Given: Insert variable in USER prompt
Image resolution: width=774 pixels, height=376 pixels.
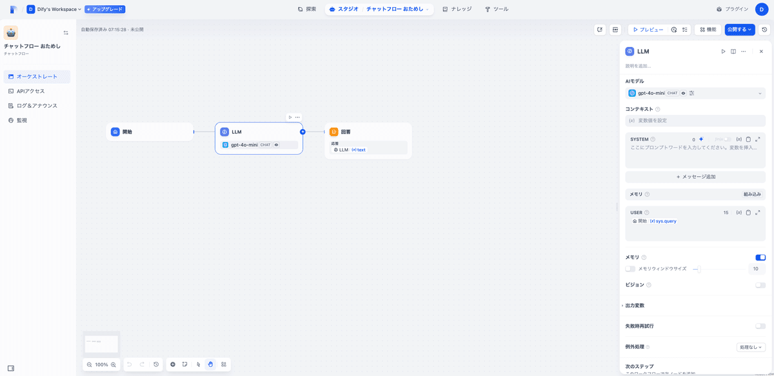Looking at the screenshot, I should [739, 212].
